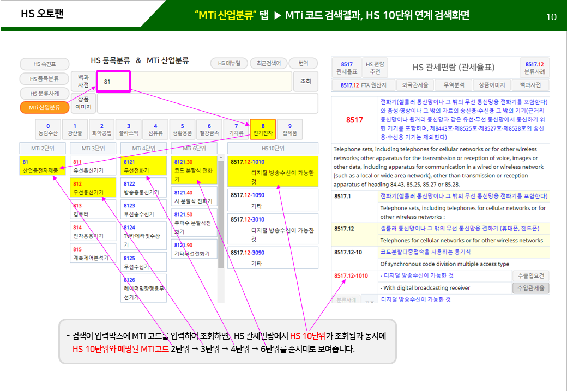The image size is (567, 392).
Task: Click the 상품이미지 button beside the text area
Action: 83,103
